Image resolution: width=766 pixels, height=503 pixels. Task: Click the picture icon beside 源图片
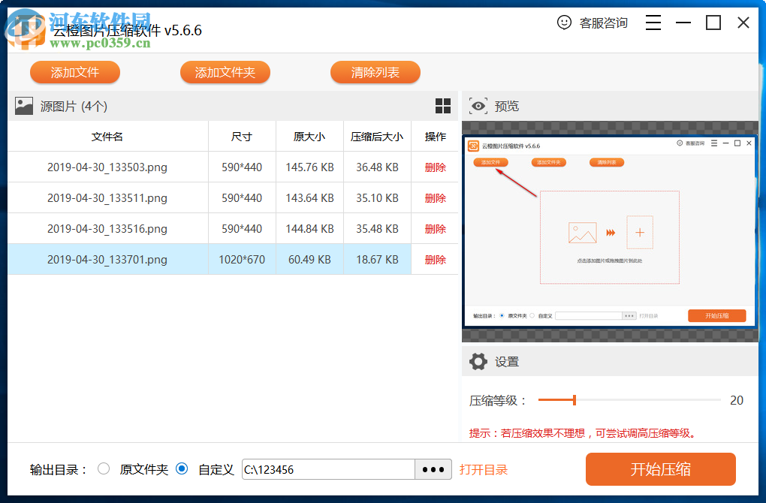coord(24,106)
